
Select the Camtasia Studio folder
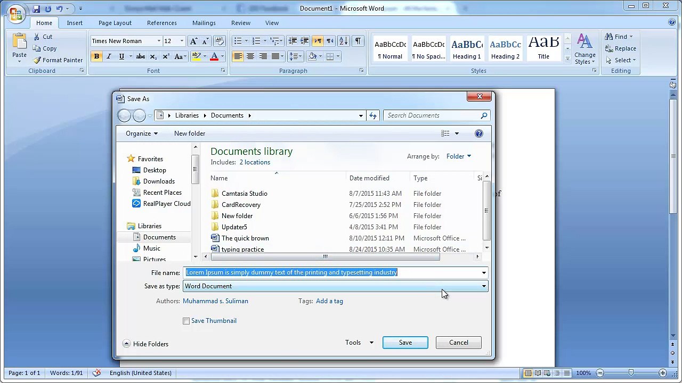[245, 194]
